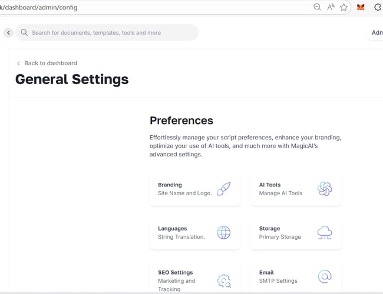This screenshot has height=294, width=383.
Task: Click the read aloud icon
Action: (331, 8)
